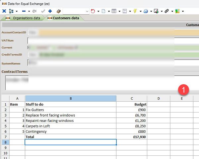The width and height of the screenshot is (199, 159).
Task: Expand dropdown arrow beside the lightning icon
Action: coord(140,11)
